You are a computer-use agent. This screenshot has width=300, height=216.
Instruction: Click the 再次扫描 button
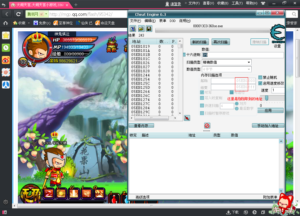(x=221, y=42)
